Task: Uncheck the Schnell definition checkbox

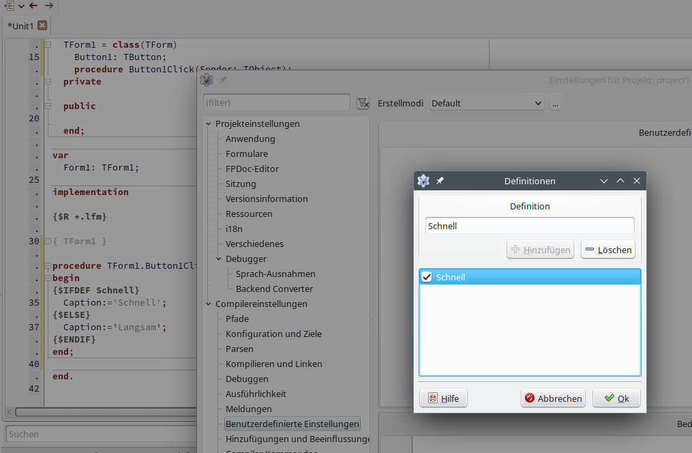Action: point(426,277)
